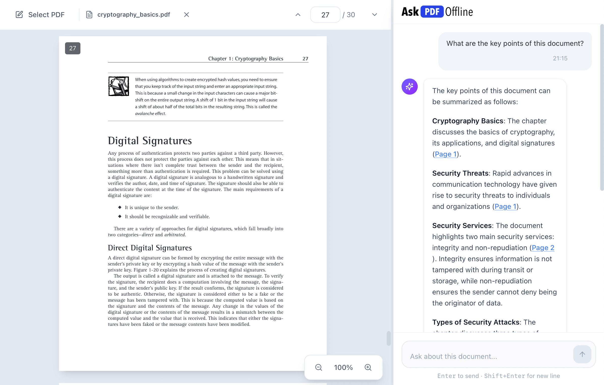The height and width of the screenshot is (385, 604).
Task: Click the 100% zoom level control
Action: click(x=343, y=367)
